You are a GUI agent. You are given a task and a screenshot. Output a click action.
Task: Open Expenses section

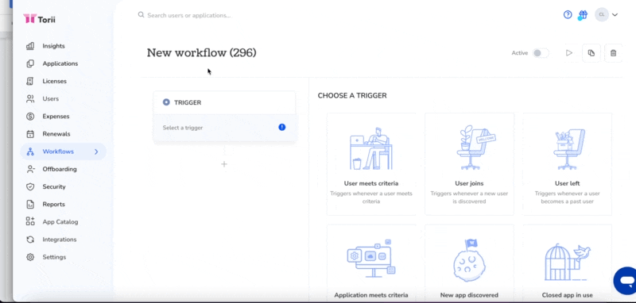(56, 117)
